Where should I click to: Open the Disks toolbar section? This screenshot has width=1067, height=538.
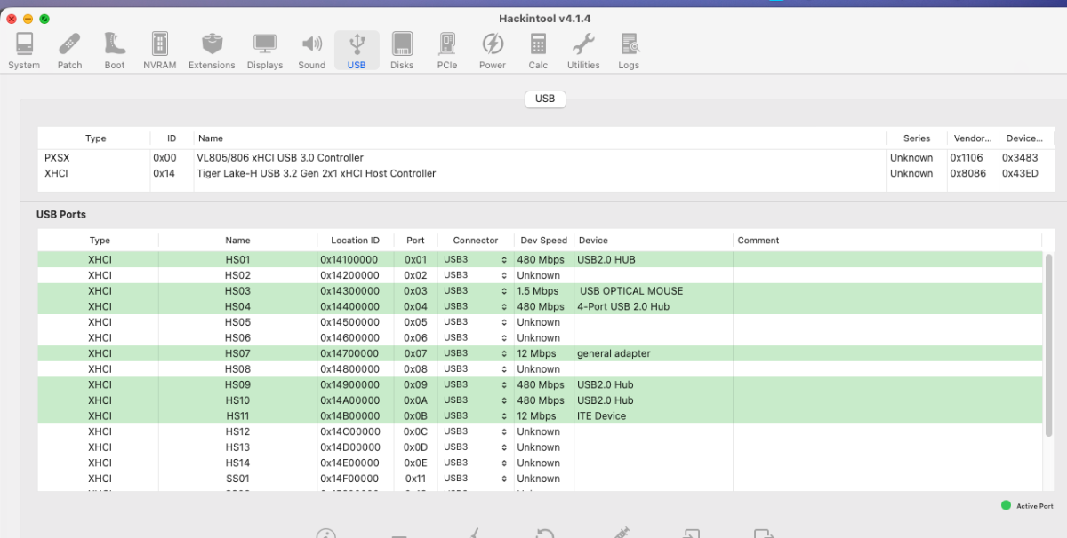tap(402, 51)
